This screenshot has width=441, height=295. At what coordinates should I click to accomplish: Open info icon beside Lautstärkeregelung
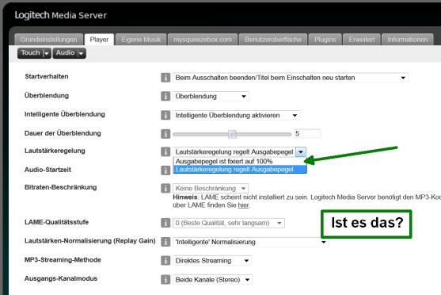pyautogui.click(x=165, y=151)
